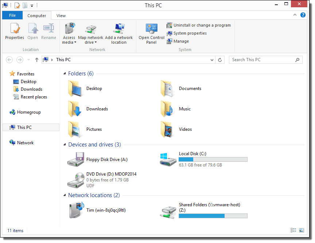Click the Local Disk (C:) capacity bar
This screenshot has height=243, width=315.
213,159
